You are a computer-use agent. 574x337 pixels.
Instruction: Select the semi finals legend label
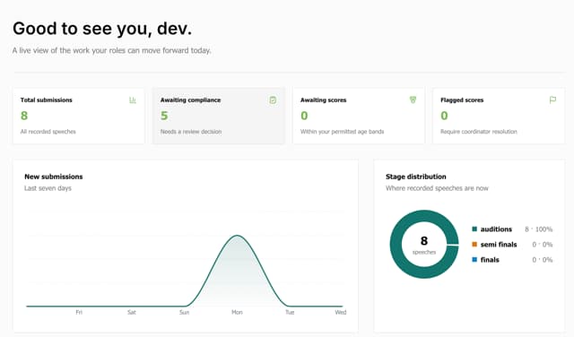coord(499,245)
